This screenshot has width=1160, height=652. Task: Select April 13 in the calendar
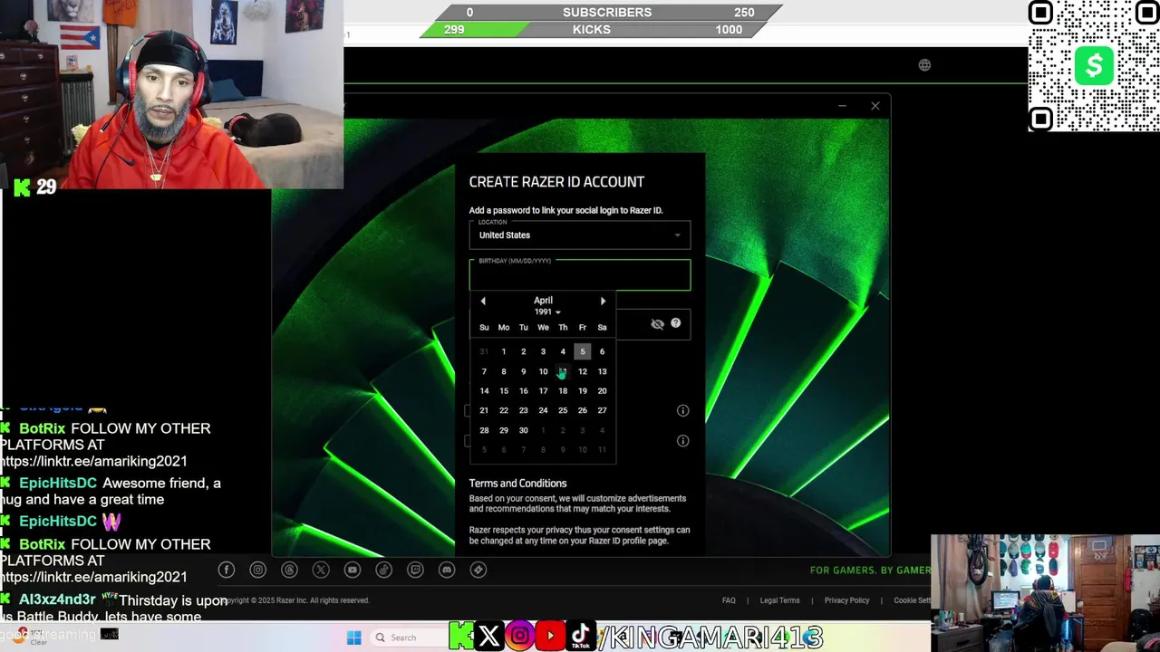[x=602, y=371]
